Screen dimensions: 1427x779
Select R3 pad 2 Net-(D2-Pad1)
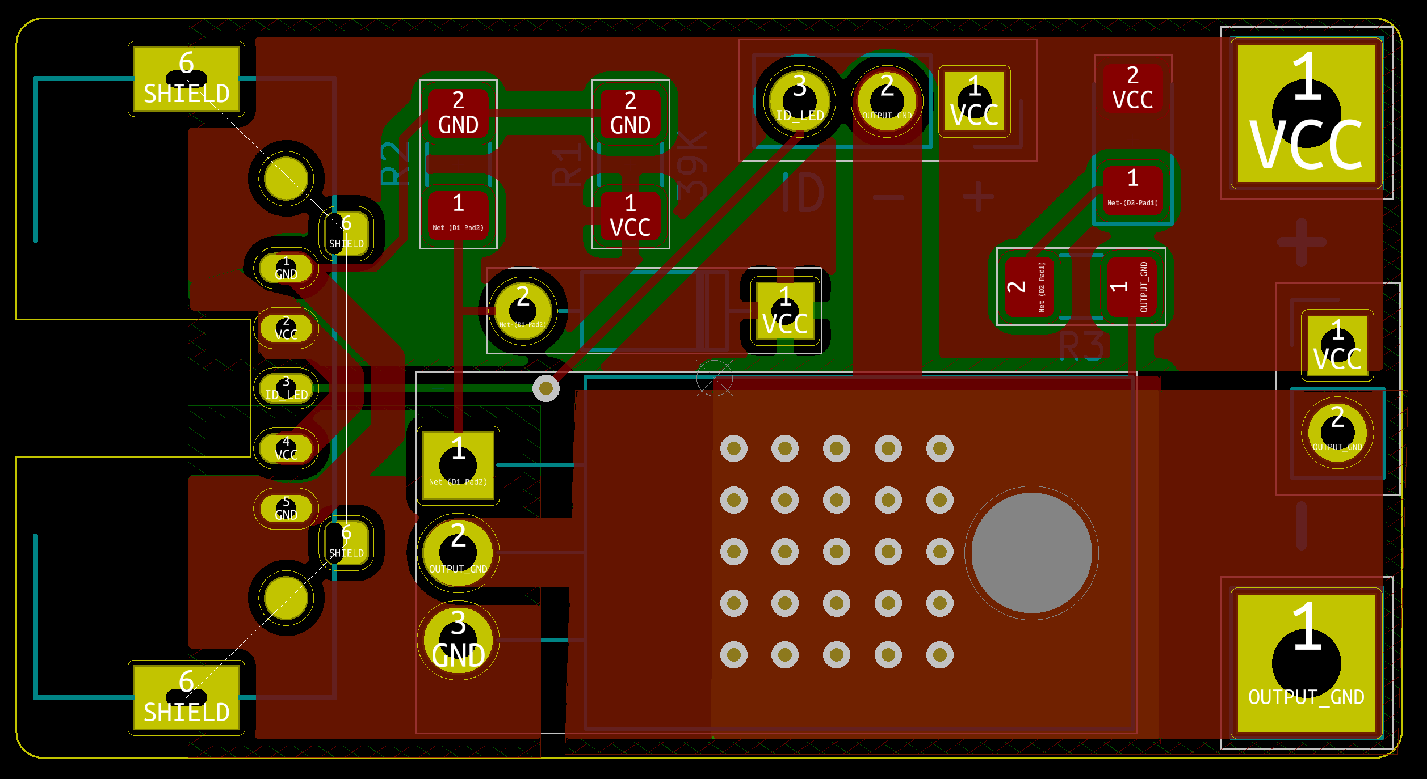tap(1030, 287)
